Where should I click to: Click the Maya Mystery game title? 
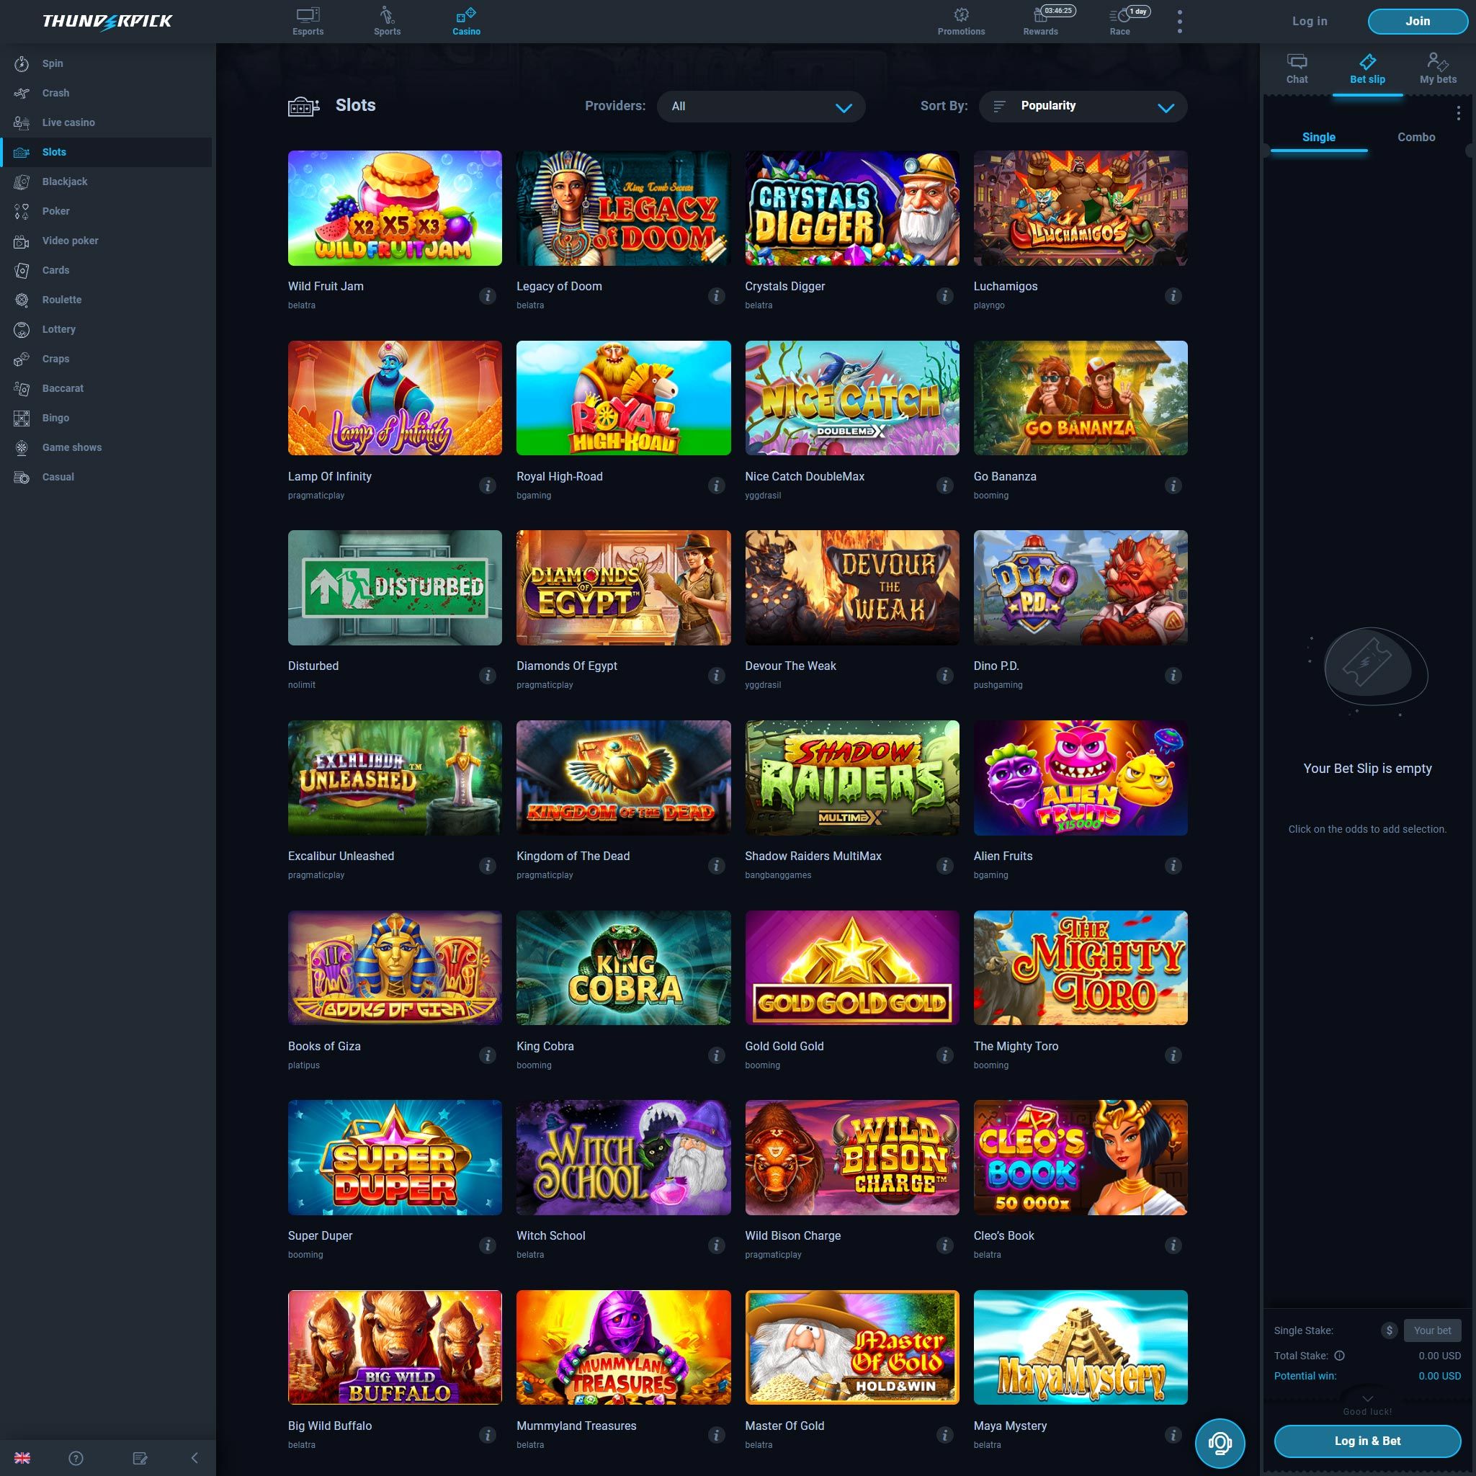[x=1010, y=1426]
